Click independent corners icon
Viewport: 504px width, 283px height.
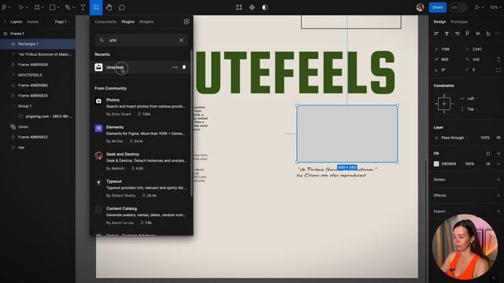[x=498, y=70]
